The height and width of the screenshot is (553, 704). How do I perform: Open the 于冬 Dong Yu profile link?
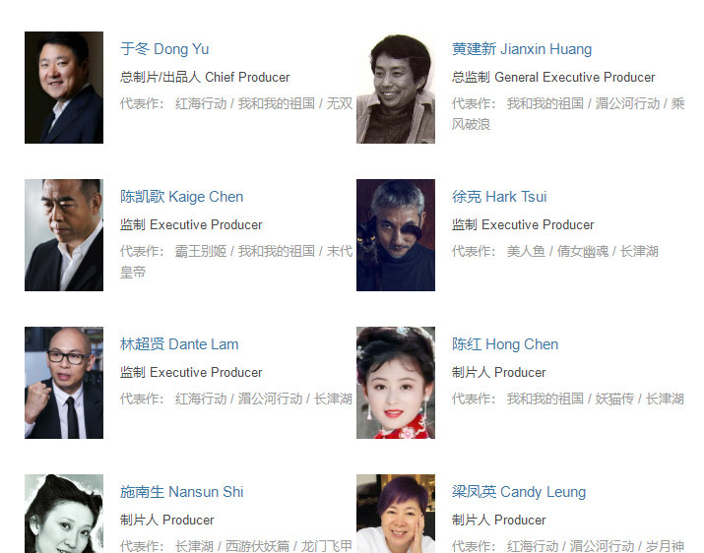[x=164, y=48]
